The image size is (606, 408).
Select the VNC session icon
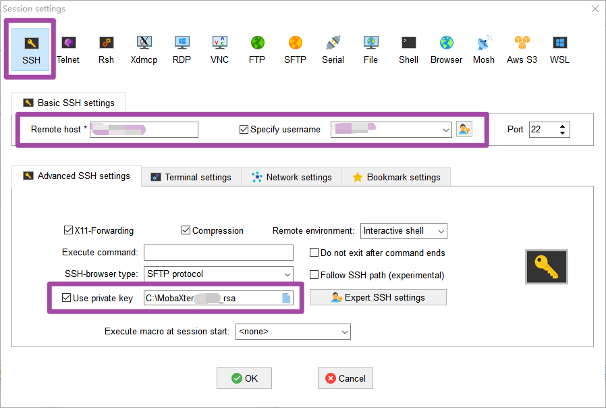pyautogui.click(x=219, y=49)
